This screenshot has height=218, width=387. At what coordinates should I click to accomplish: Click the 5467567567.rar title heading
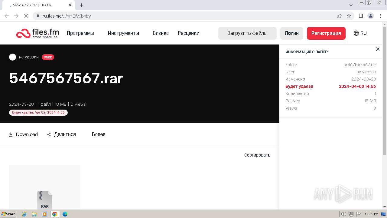(x=66, y=78)
